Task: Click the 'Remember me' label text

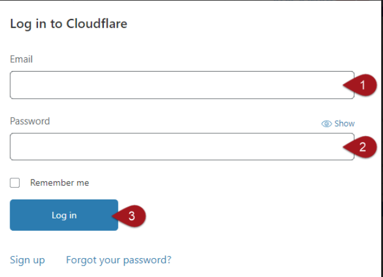Action: (59, 183)
